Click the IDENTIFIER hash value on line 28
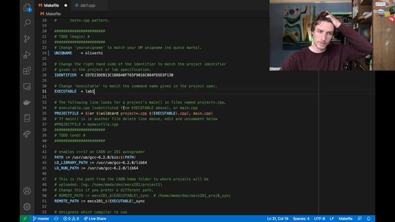This screenshot has width=395, height=222. click(x=129, y=75)
